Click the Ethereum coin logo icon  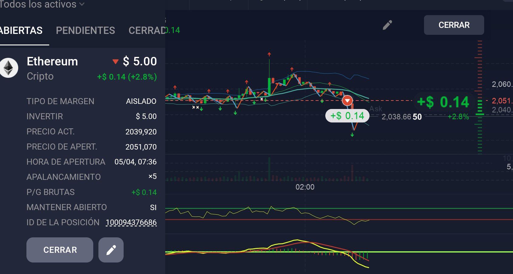[9, 68]
